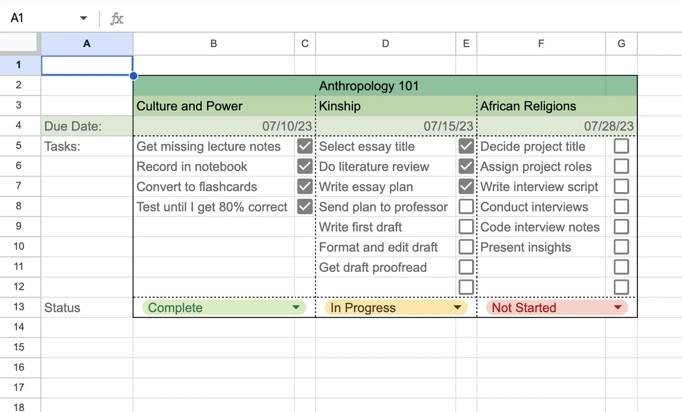Uncheck the Get missing lecture notes checkbox

tap(305, 146)
